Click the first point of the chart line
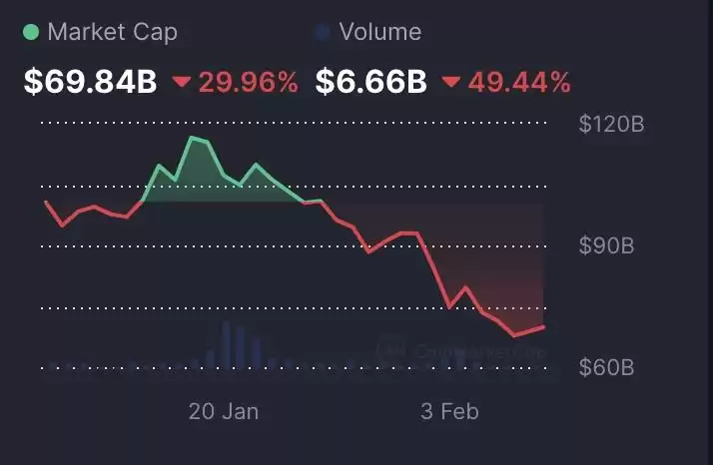 [46, 202]
